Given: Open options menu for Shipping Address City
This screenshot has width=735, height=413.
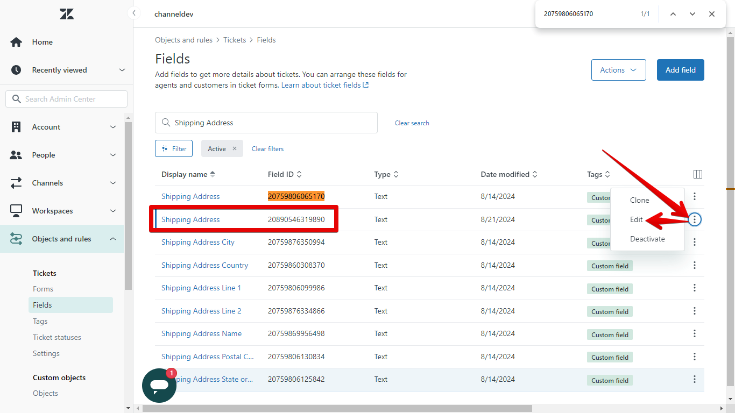Looking at the screenshot, I should click(x=695, y=242).
